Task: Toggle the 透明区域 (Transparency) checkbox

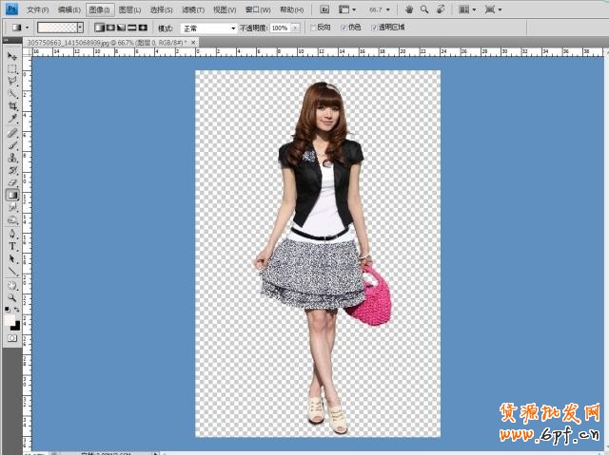Action: pyautogui.click(x=374, y=28)
